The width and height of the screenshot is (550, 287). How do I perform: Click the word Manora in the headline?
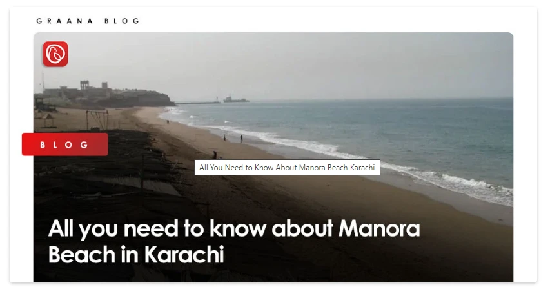[x=379, y=228]
